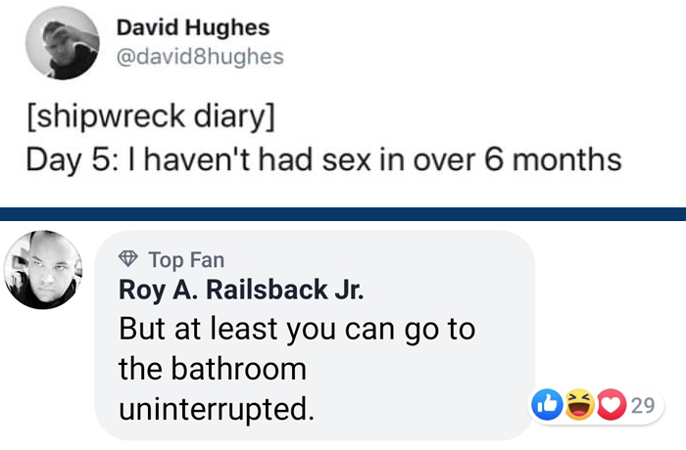Click the @david8hughes handle
The image size is (686, 450).
coord(200,57)
